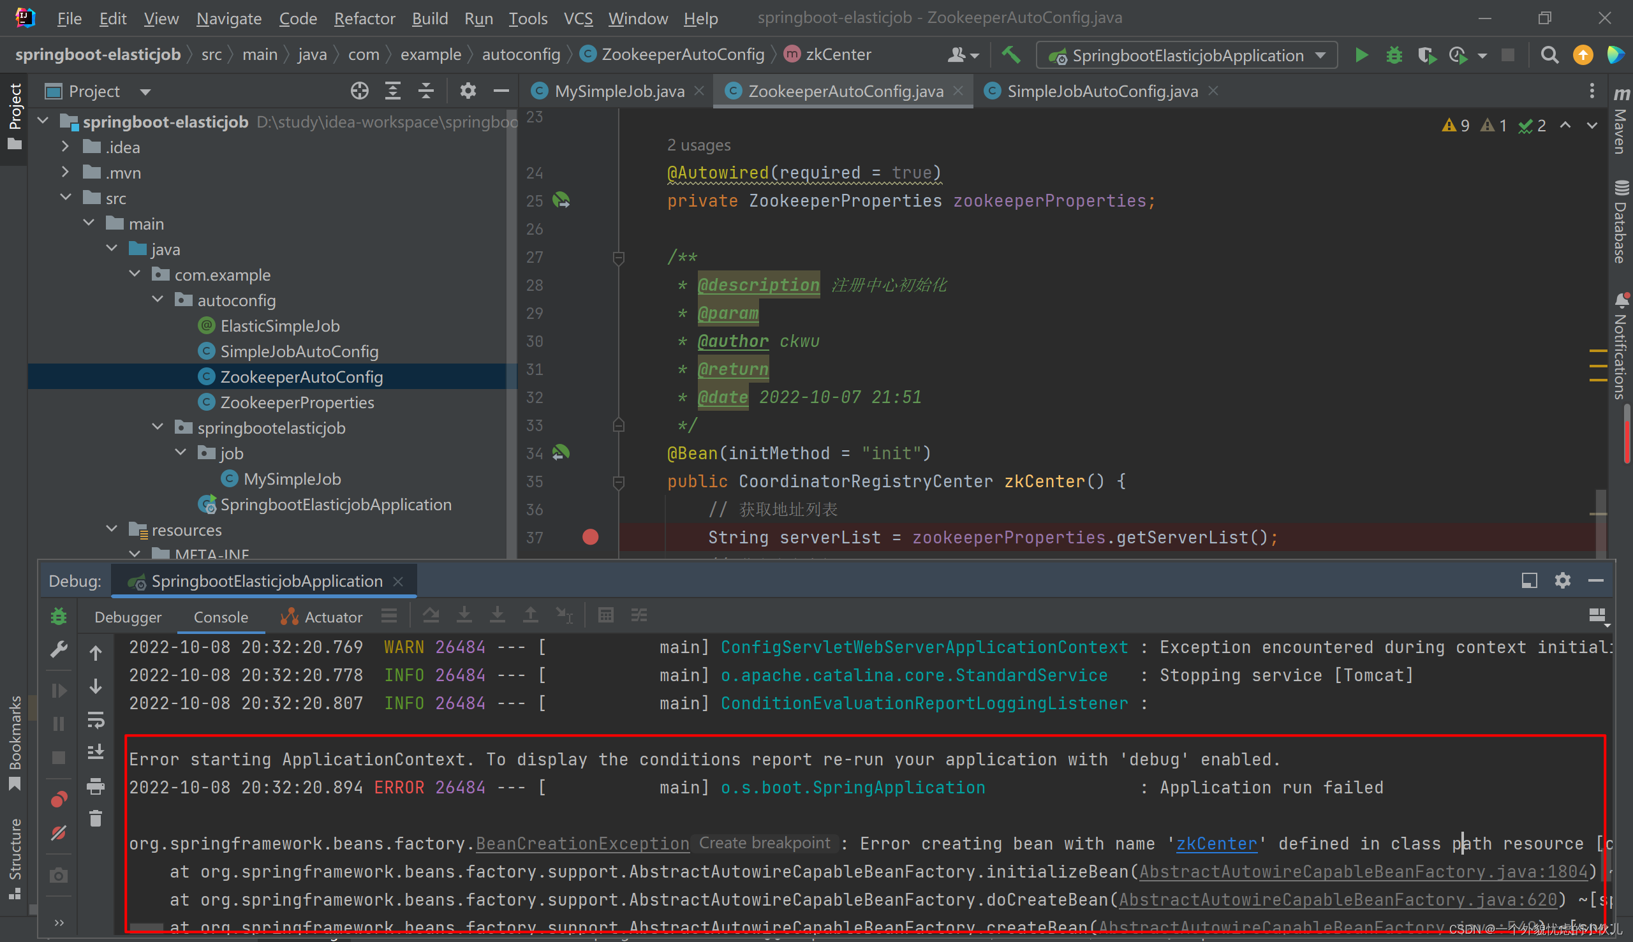1633x942 pixels.
Task: Select opened file locate target icon in Project panel
Action: [359, 91]
